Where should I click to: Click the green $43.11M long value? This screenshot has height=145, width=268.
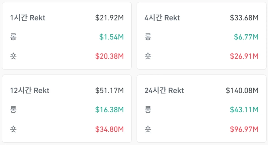pos(244,109)
